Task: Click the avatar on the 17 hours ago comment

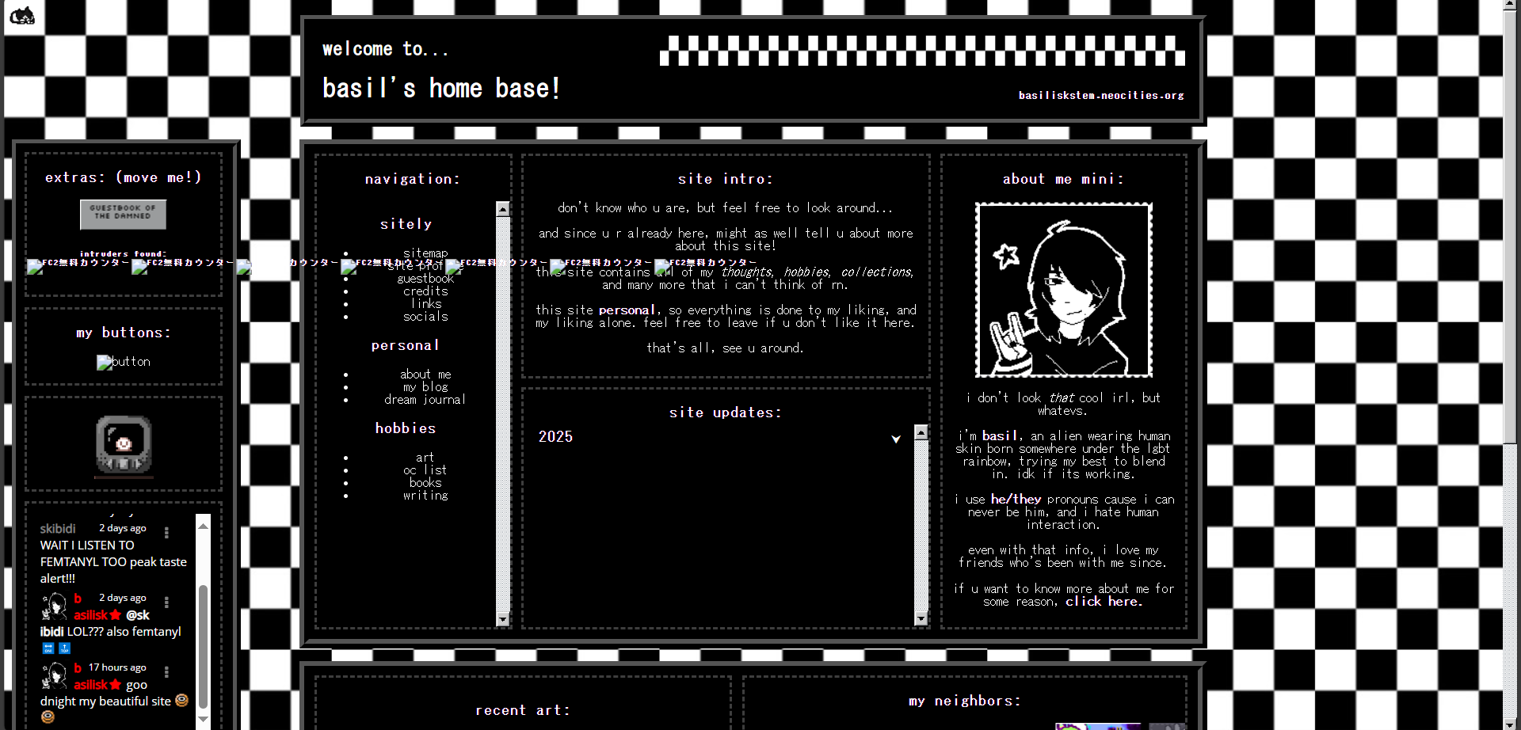Action: pyautogui.click(x=54, y=676)
